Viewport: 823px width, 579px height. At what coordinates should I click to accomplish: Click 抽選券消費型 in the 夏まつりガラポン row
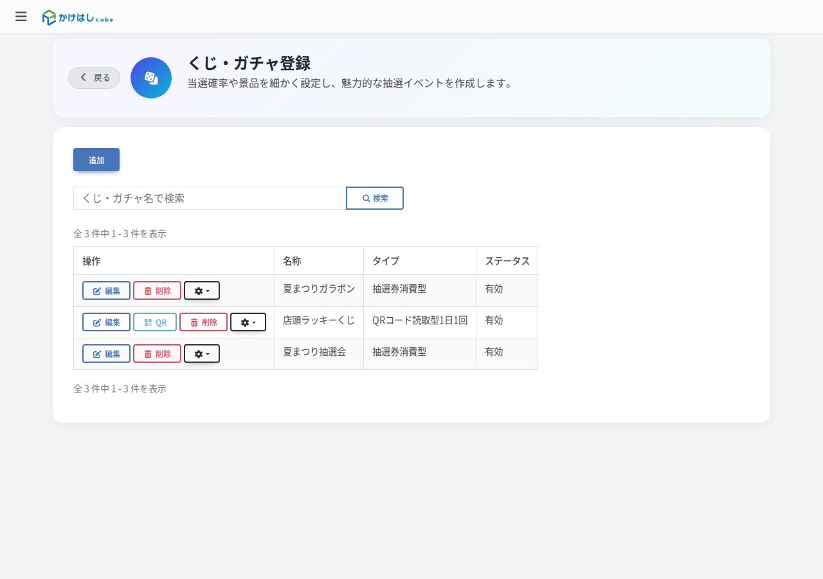(x=420, y=289)
